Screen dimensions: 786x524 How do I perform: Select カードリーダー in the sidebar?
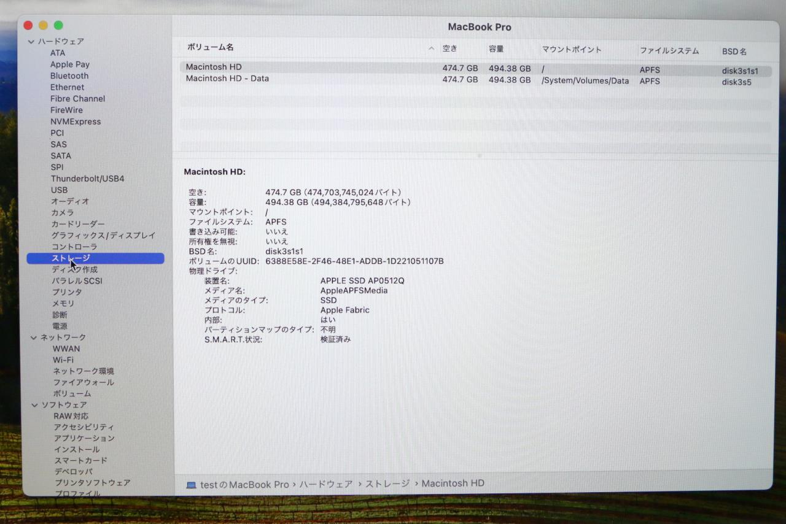pos(78,224)
